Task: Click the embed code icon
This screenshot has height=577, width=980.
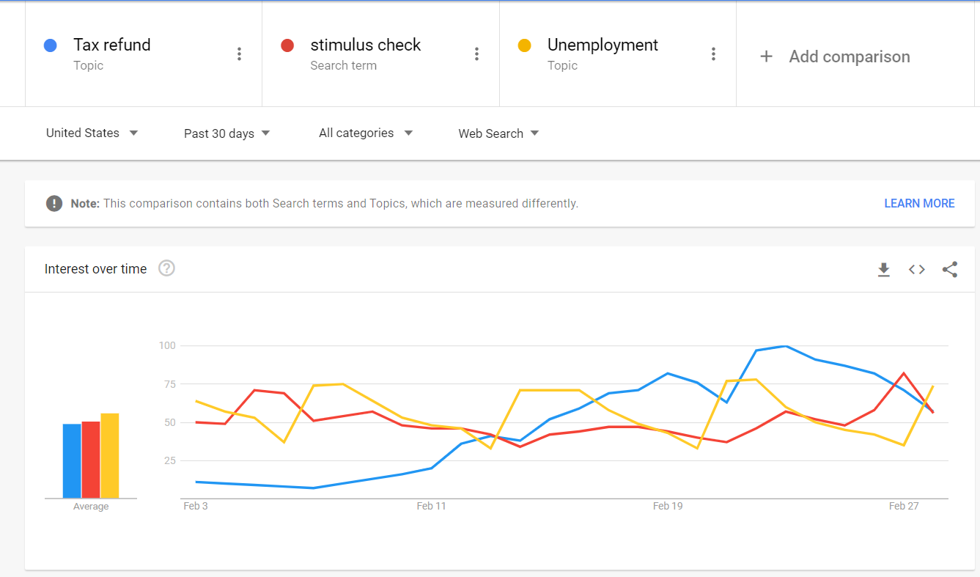Action: pos(917,270)
